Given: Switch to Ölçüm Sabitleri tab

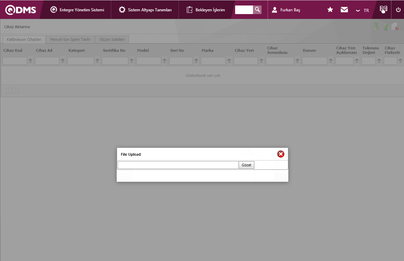Looking at the screenshot, I should [x=112, y=39].
